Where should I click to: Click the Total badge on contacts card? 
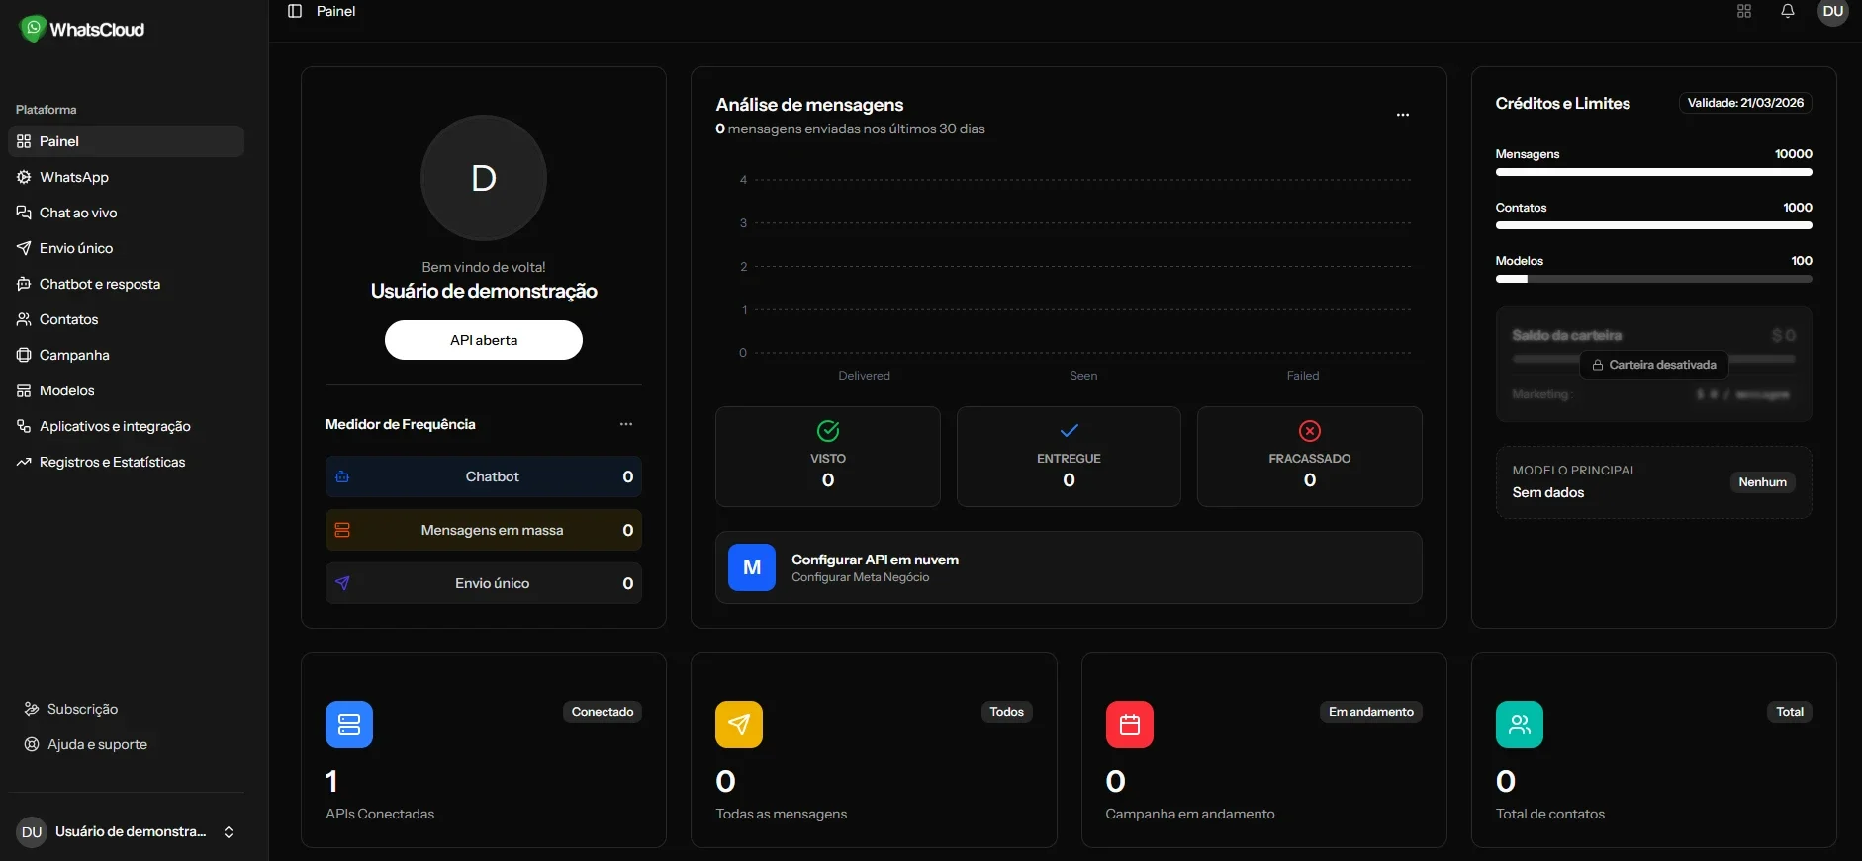(x=1790, y=712)
